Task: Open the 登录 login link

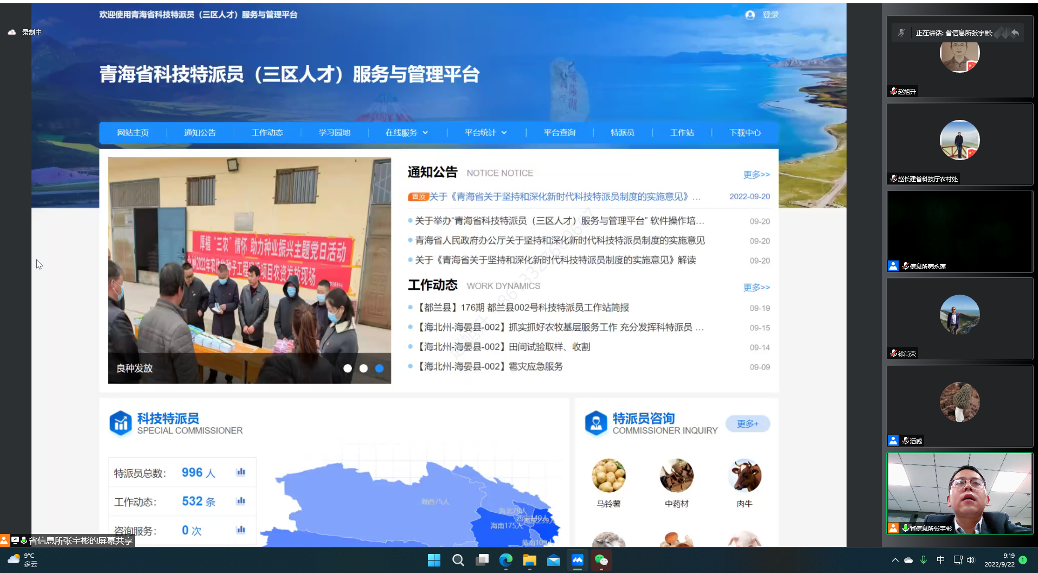Action: [x=770, y=15]
